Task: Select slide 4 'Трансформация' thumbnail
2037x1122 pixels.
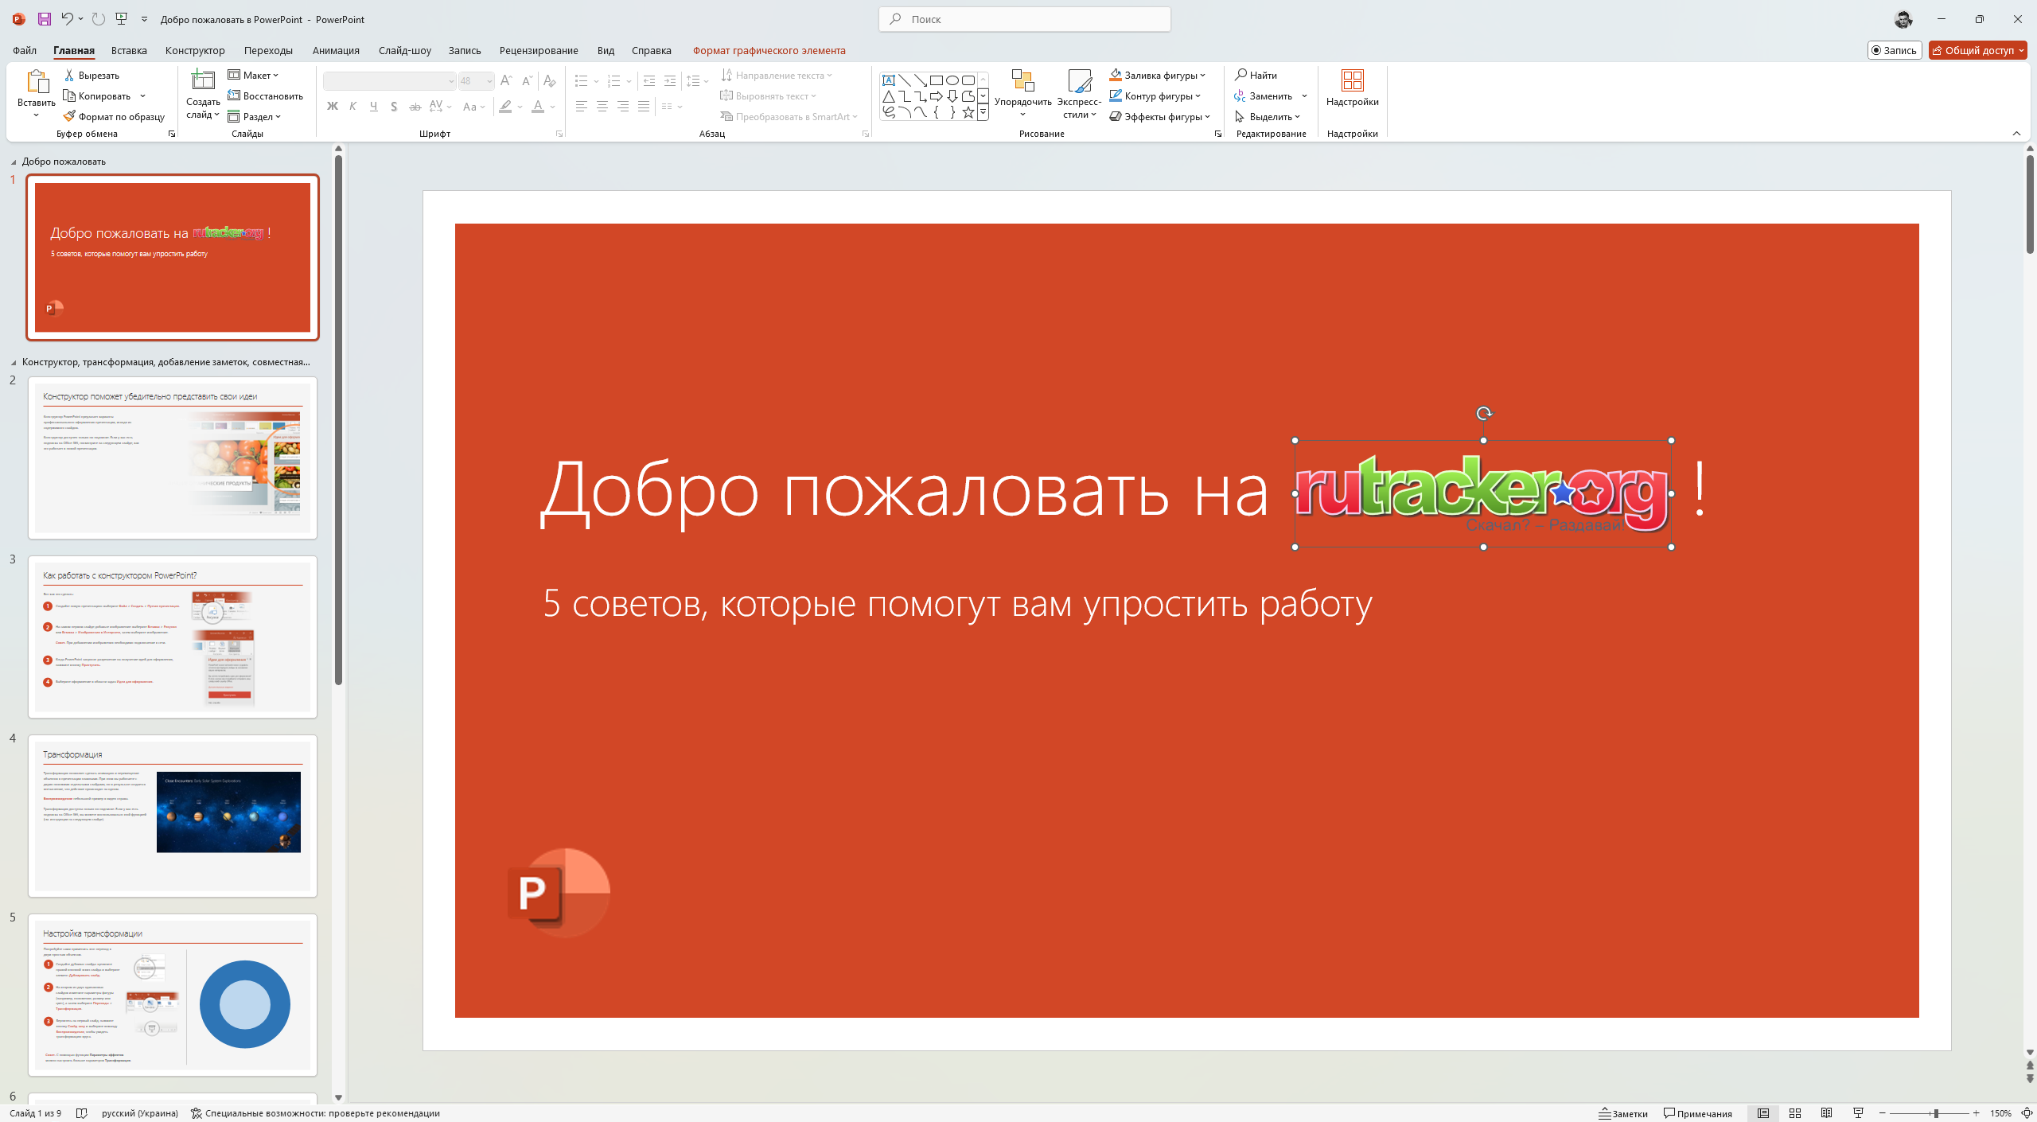Action: point(173,816)
